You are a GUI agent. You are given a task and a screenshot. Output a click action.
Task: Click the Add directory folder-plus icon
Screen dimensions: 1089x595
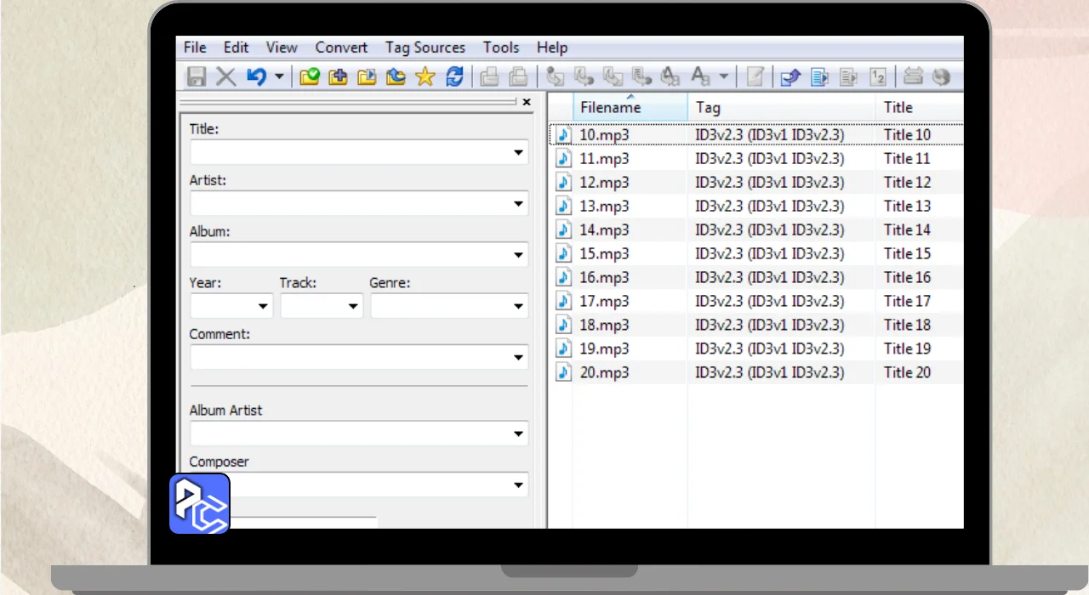[338, 76]
